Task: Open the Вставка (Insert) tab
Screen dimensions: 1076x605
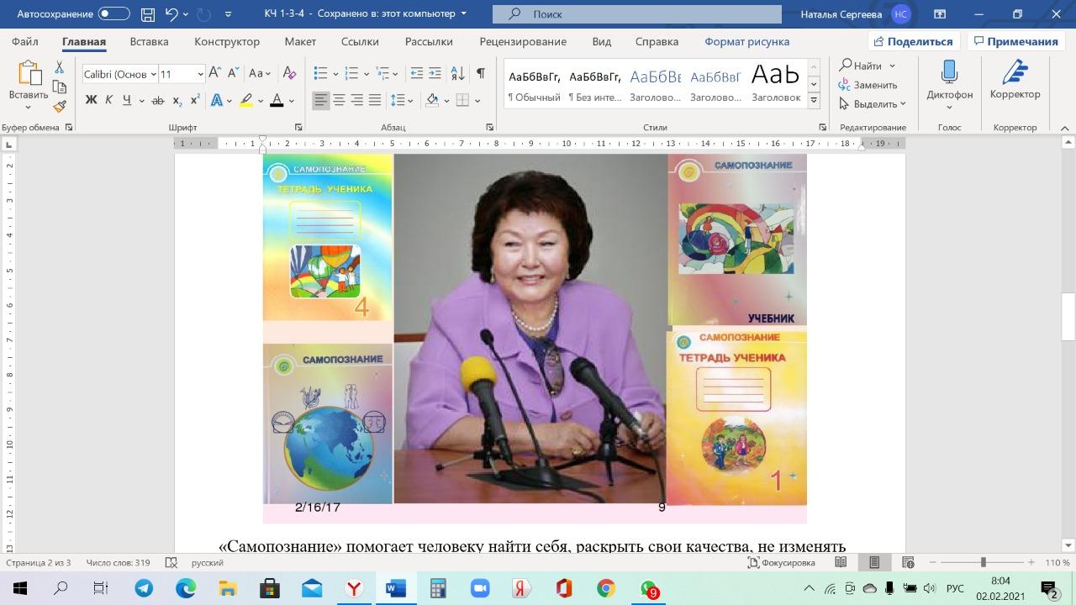Action: click(149, 41)
